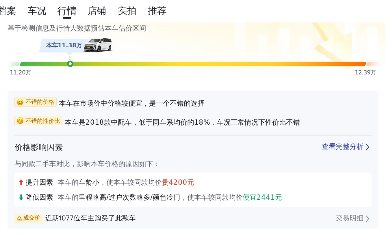
Task: Select the 行情 tab
Action: tap(67, 11)
